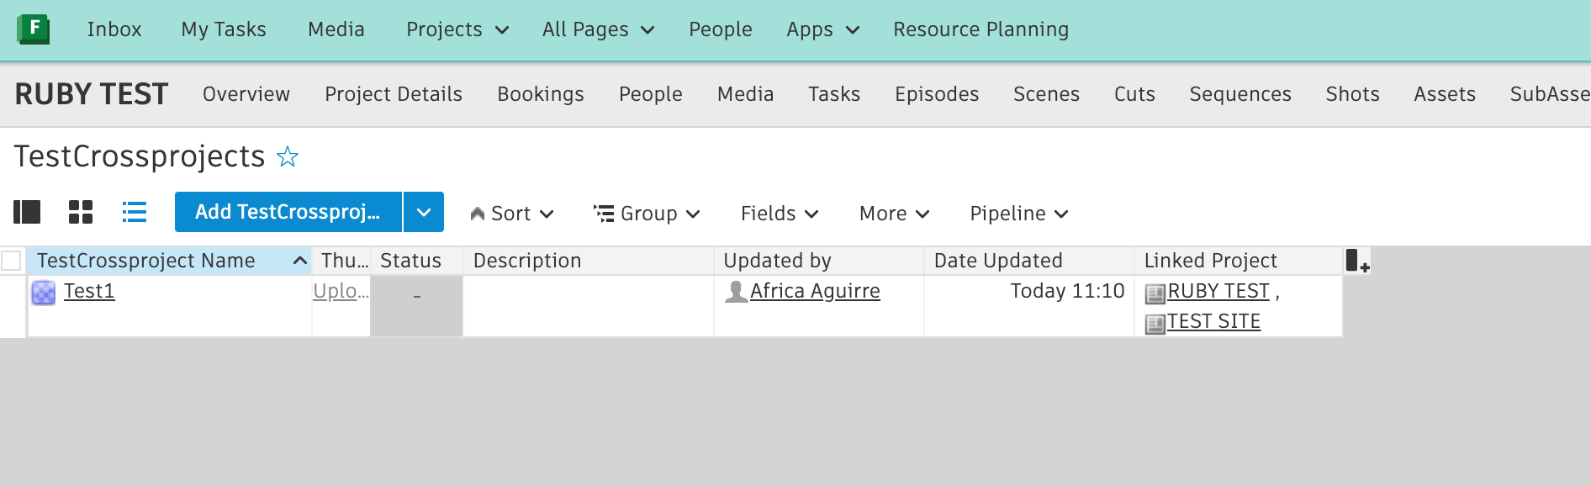Switch to thumbnail grid view icon
The image size is (1591, 486).
click(81, 212)
